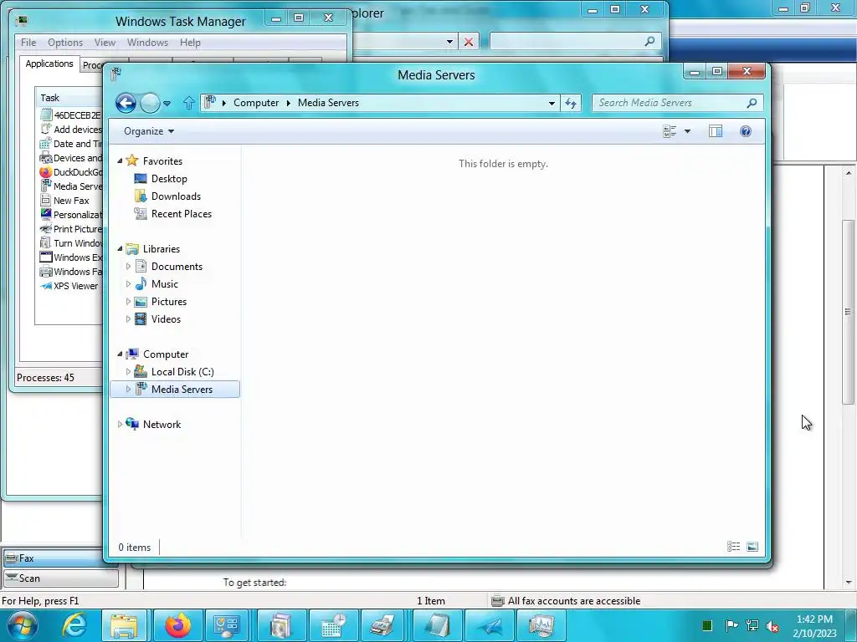This screenshot has height=642, width=857.
Task: Open Windows Fax and Scan taskbar icon
Action: coord(382,625)
